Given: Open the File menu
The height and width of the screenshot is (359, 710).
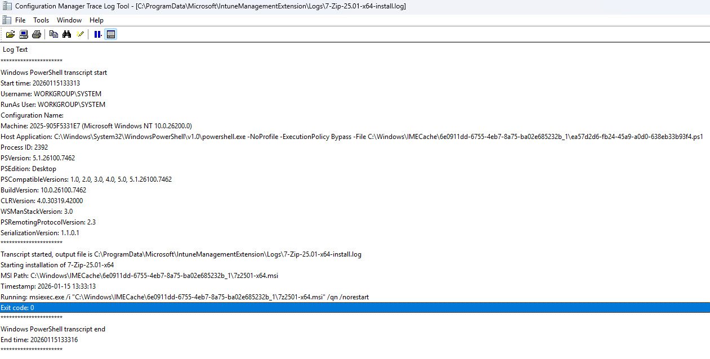Looking at the screenshot, I should (x=20, y=20).
